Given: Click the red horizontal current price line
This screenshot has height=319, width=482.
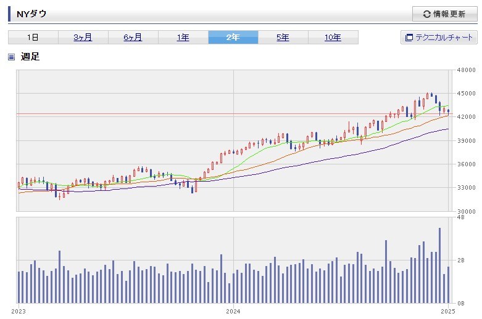Looking at the screenshot, I should click(x=123, y=114).
